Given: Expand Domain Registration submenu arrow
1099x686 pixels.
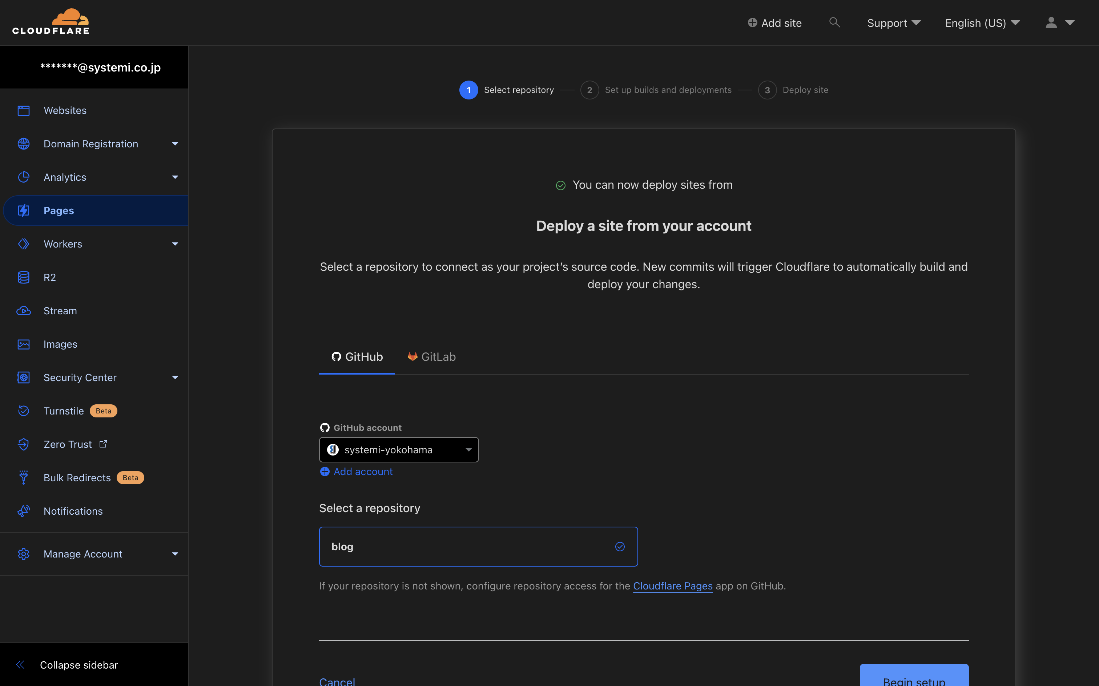Looking at the screenshot, I should click(175, 144).
